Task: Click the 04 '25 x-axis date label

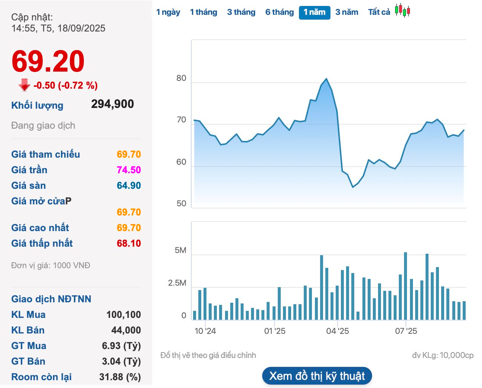Action: pyautogui.click(x=337, y=331)
